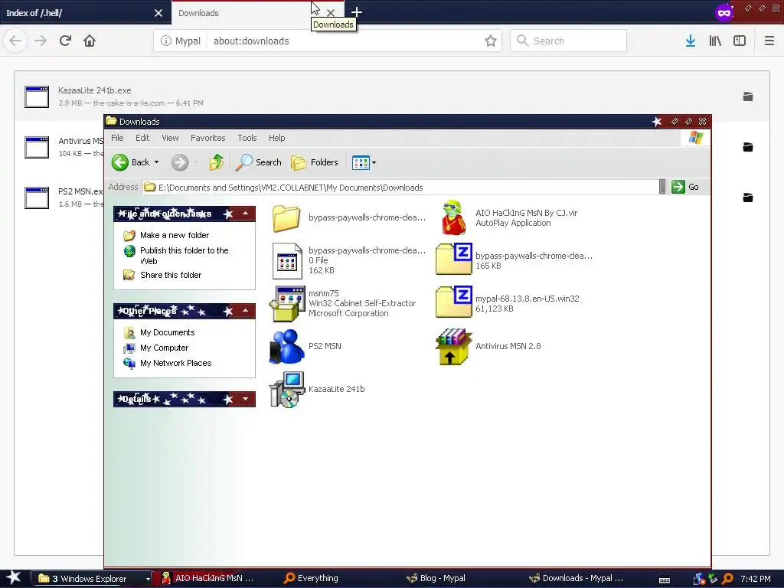Click the Explorer Address path field
The image size is (784, 588).
pos(400,188)
